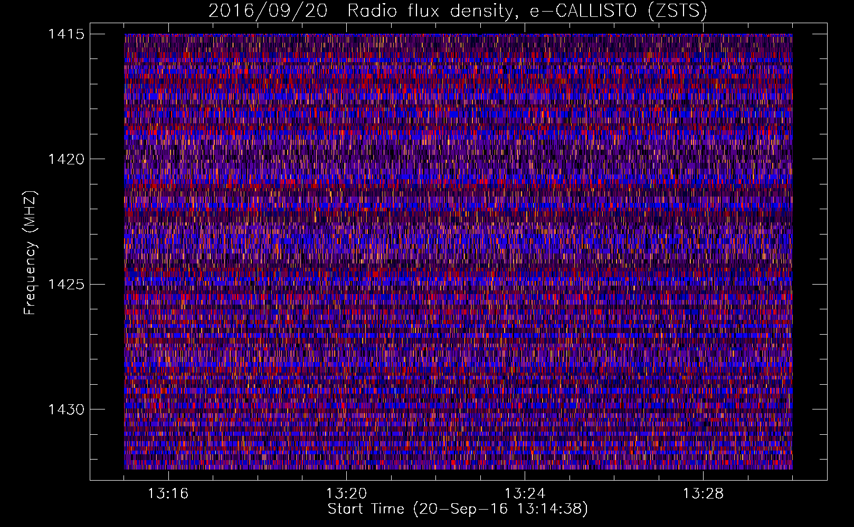
Task: Click the '13:28' time axis label
Action: point(703,494)
